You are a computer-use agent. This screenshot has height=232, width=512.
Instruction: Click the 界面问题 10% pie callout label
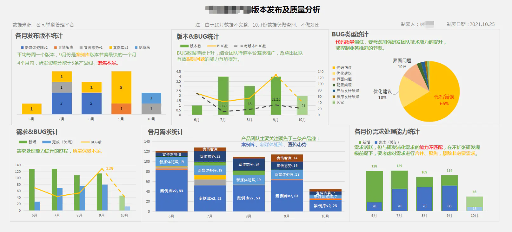pyautogui.click(x=402, y=63)
